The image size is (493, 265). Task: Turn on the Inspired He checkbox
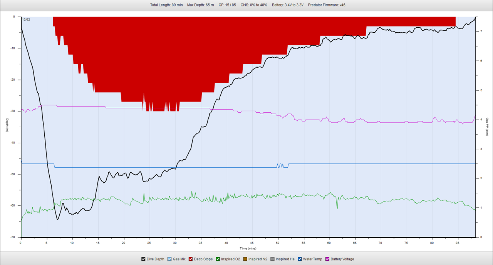273,259
